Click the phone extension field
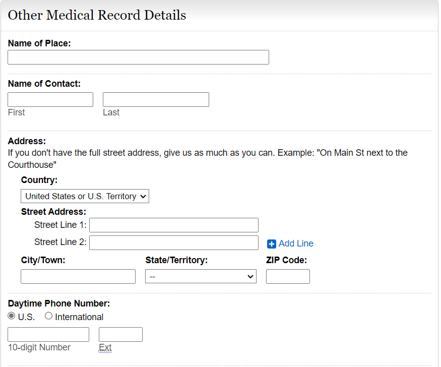Viewport: 441px width, 367px height. 120,334
